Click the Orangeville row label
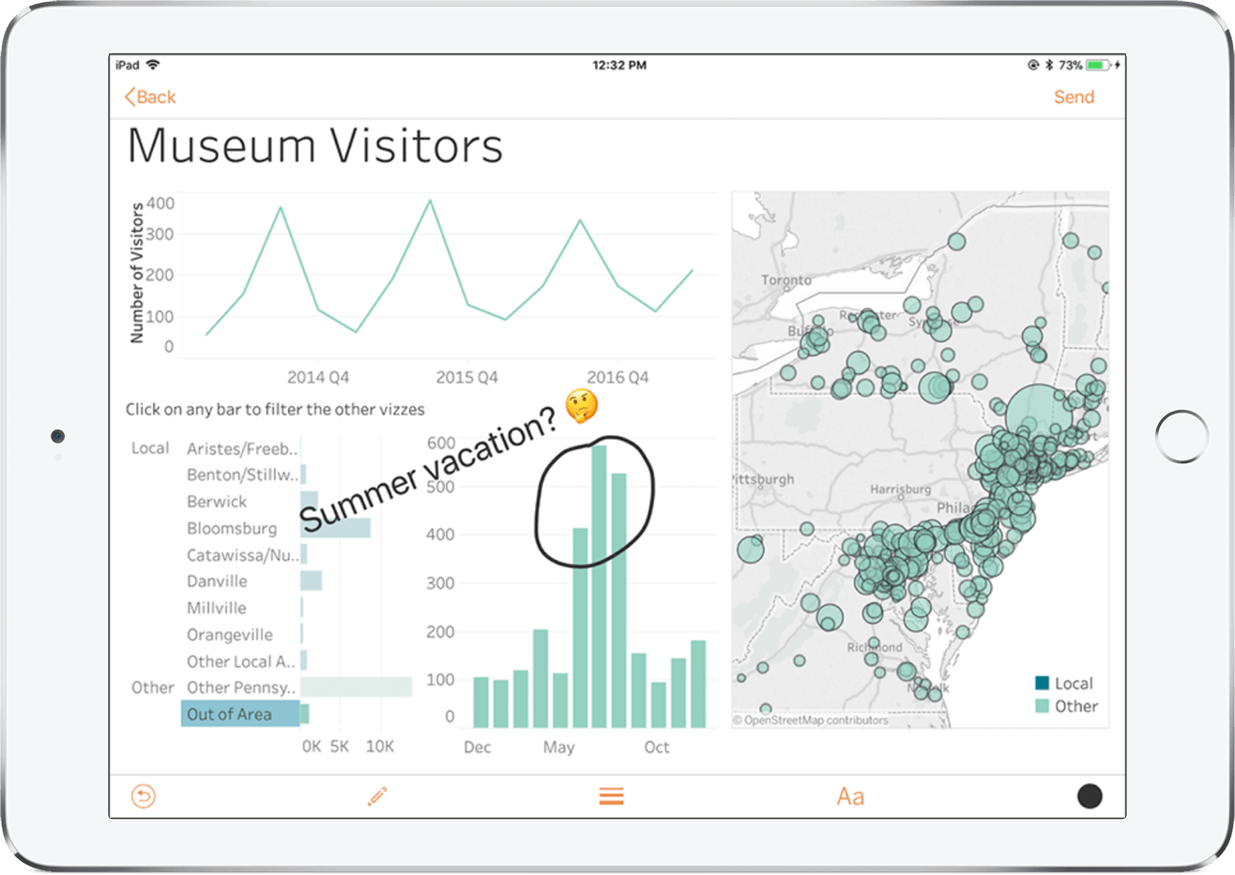 pyautogui.click(x=230, y=635)
